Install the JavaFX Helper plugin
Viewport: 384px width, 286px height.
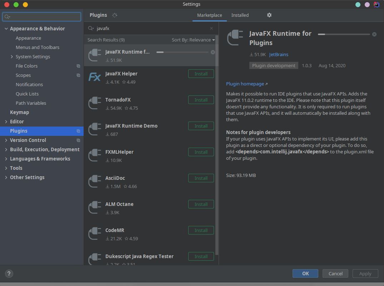201,74
